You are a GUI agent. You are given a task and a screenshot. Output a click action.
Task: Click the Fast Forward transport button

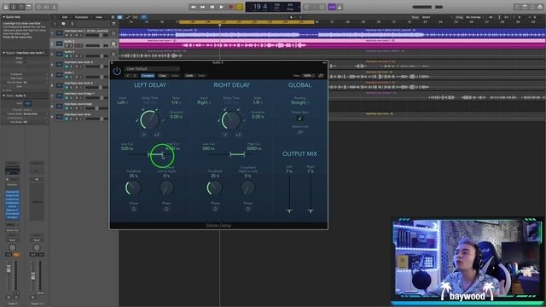pyautogui.click(x=203, y=7)
